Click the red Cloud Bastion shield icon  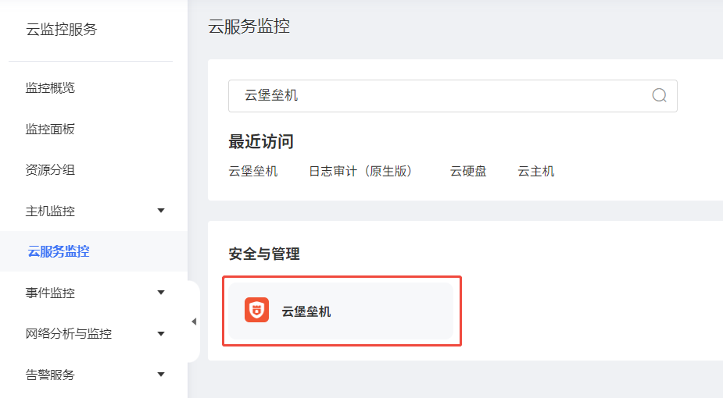pos(256,311)
